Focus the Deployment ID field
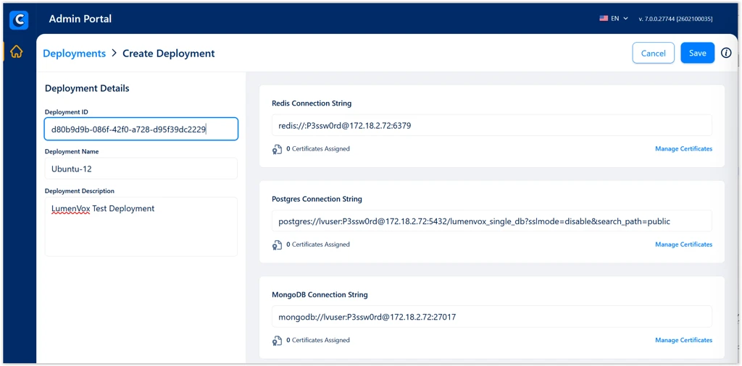Screen dimensions: 742x366 pyautogui.click(x=141, y=129)
